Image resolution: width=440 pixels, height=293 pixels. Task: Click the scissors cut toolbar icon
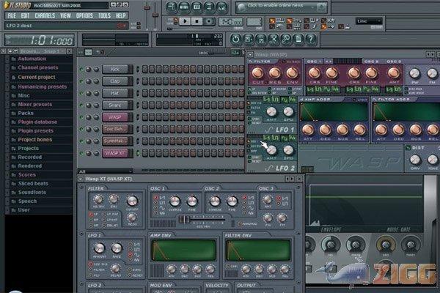click(x=274, y=40)
